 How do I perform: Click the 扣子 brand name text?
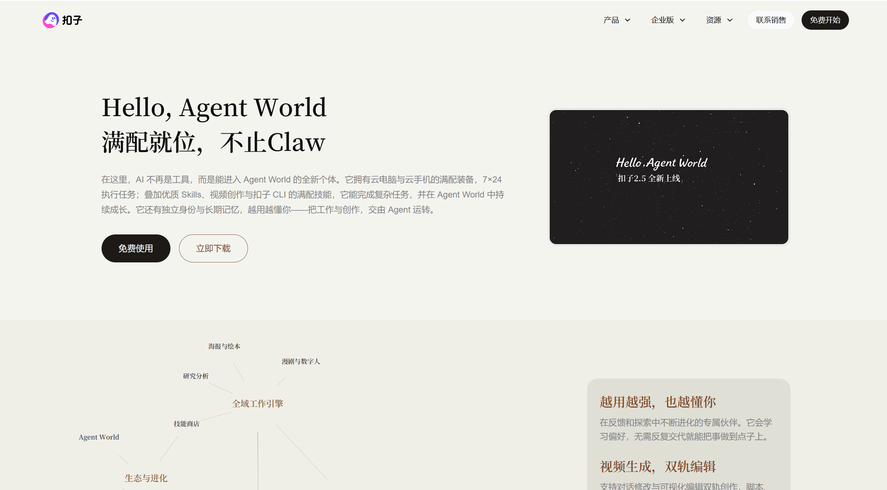[72, 20]
